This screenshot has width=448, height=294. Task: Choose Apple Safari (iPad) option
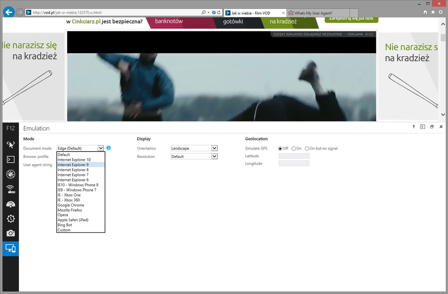(x=81, y=220)
